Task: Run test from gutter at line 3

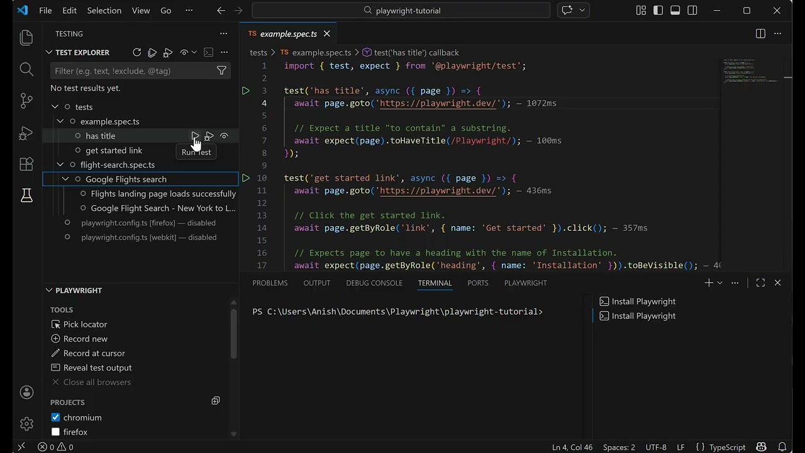Action: (x=246, y=91)
